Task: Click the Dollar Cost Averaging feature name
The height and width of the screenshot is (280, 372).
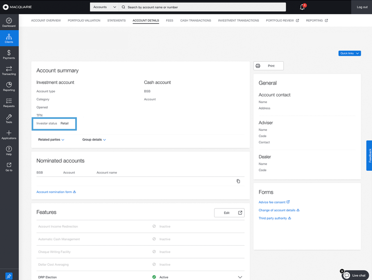Action: coord(53,265)
